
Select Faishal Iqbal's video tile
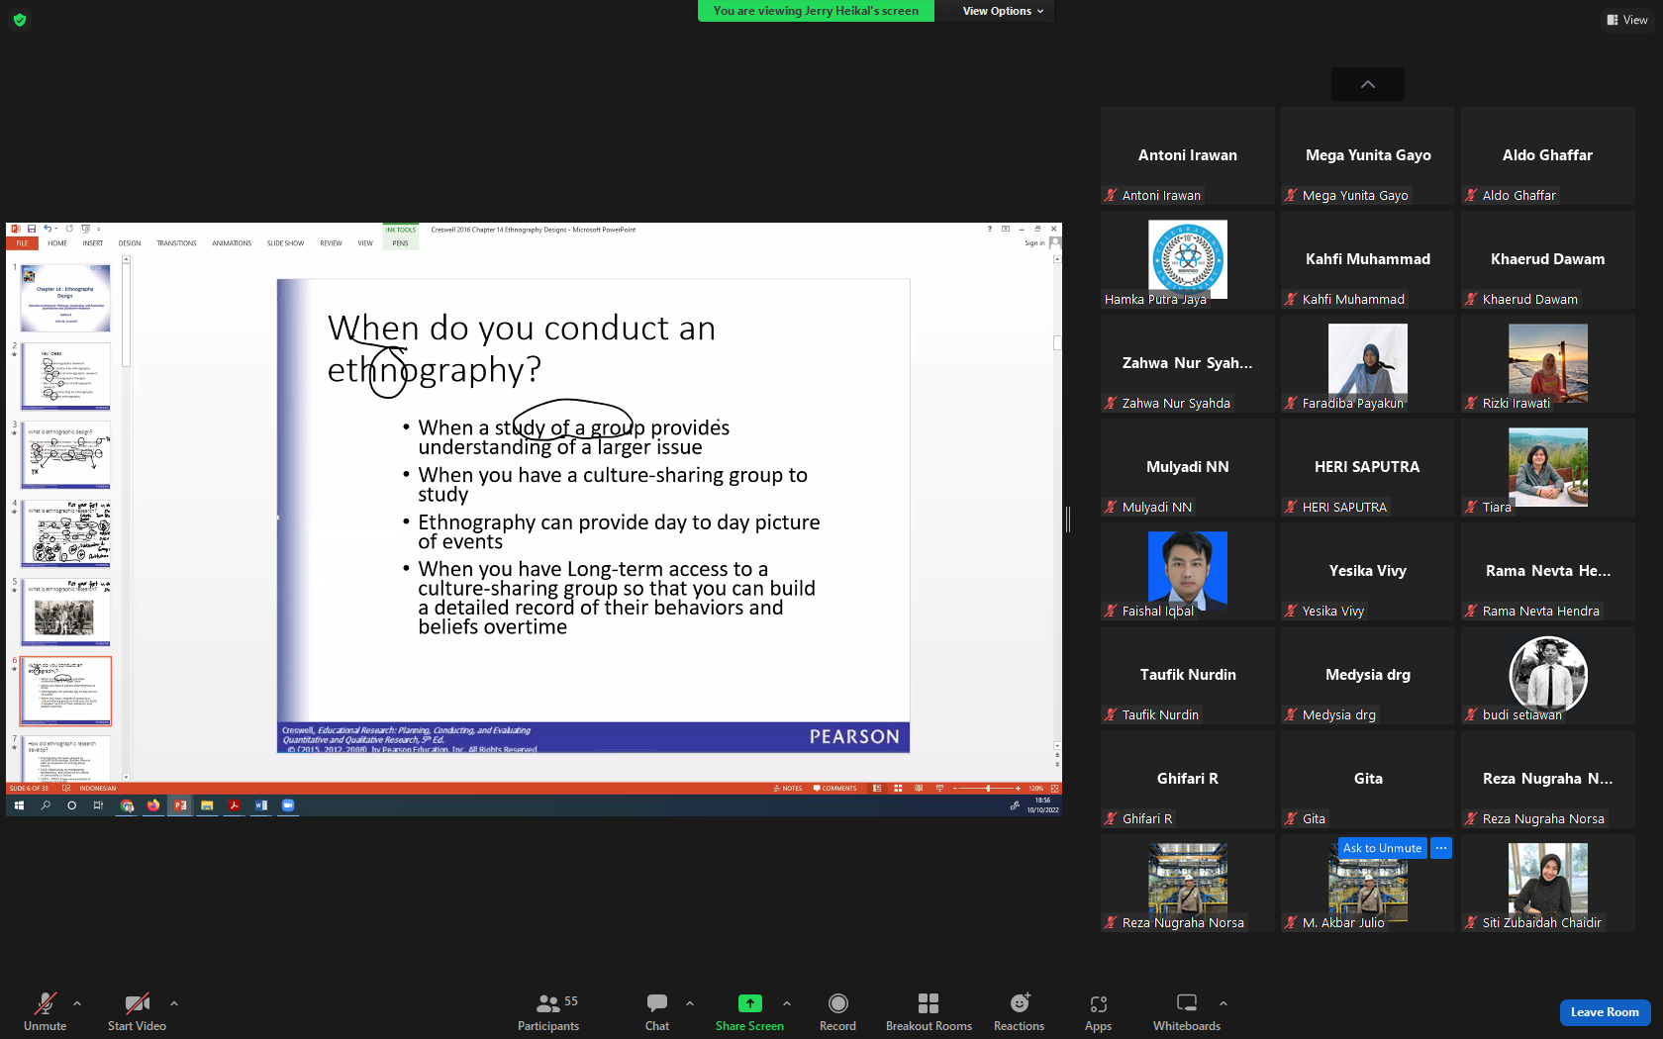1188,571
